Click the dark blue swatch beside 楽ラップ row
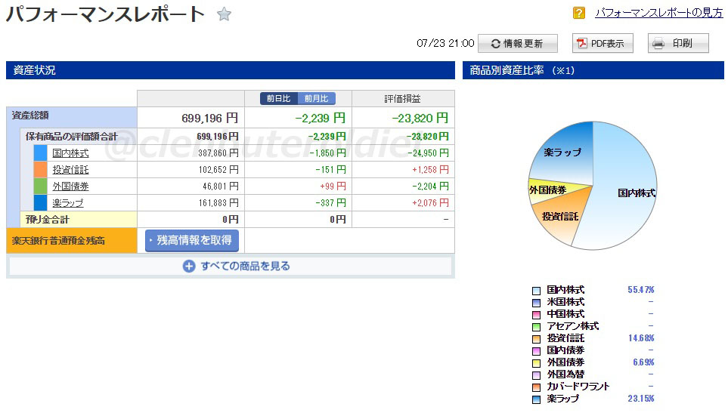 click(40, 203)
